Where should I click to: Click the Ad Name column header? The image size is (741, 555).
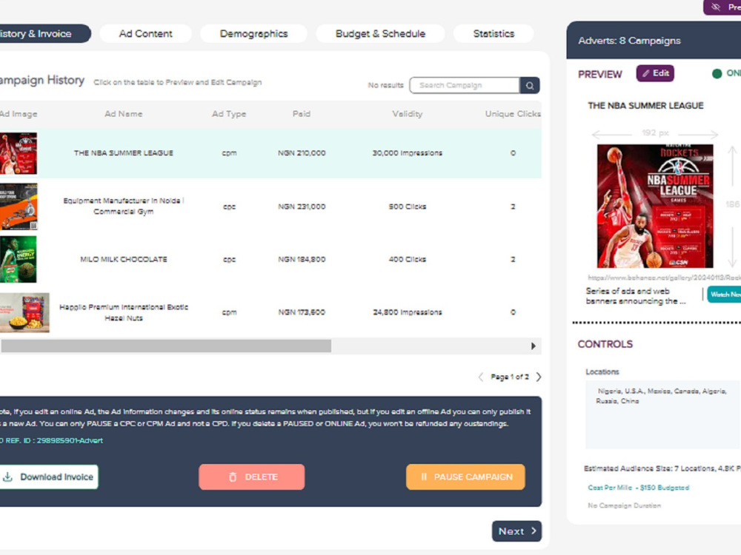(x=123, y=114)
